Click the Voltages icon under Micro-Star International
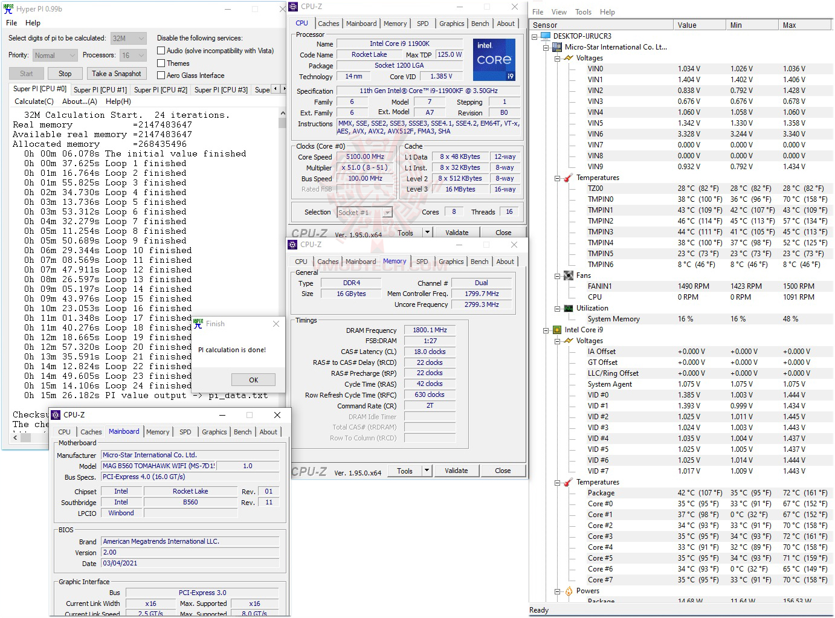Screen dimensions: 835x618 click(x=568, y=58)
